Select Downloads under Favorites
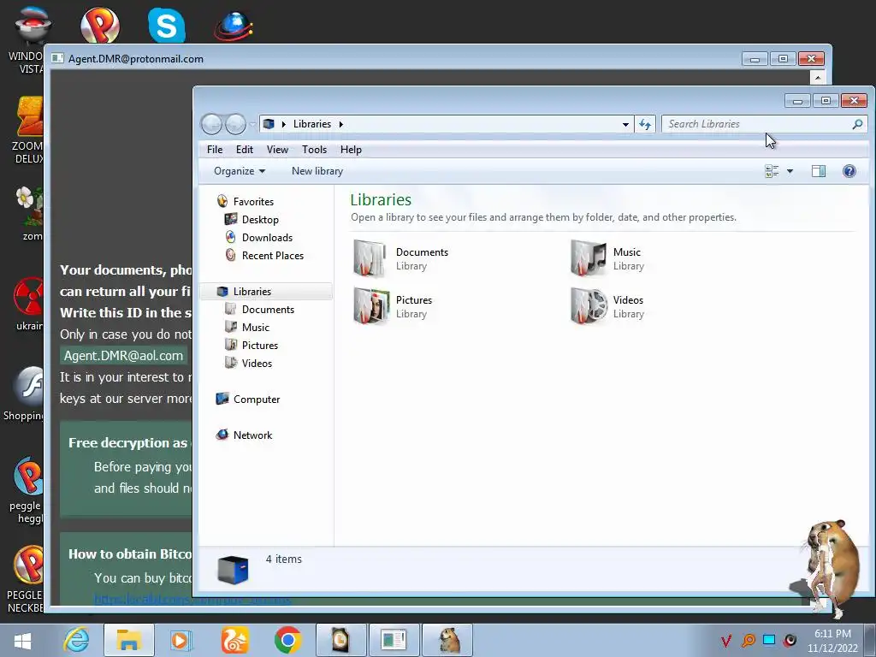The width and height of the screenshot is (876, 657). point(267,238)
